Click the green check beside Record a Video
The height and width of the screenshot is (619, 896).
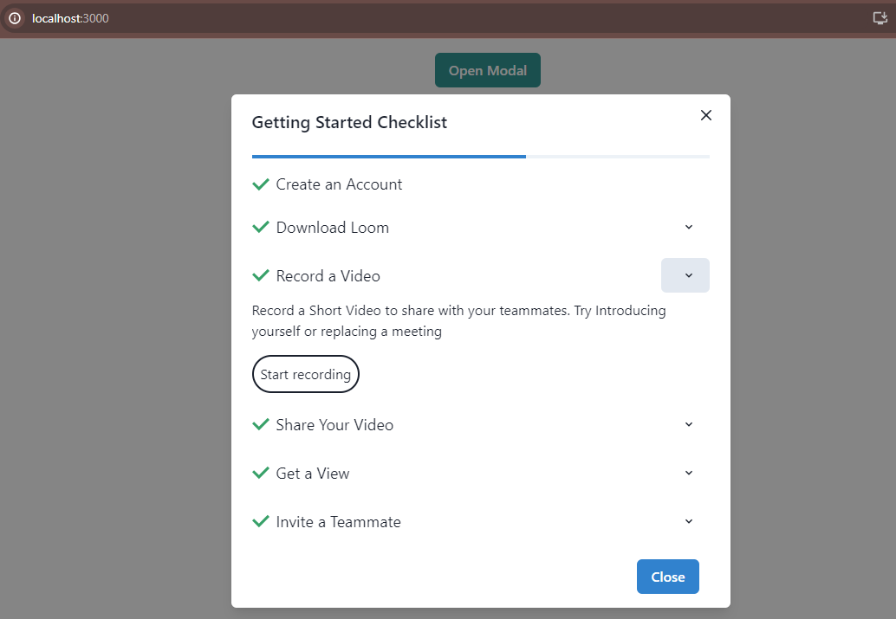(261, 275)
